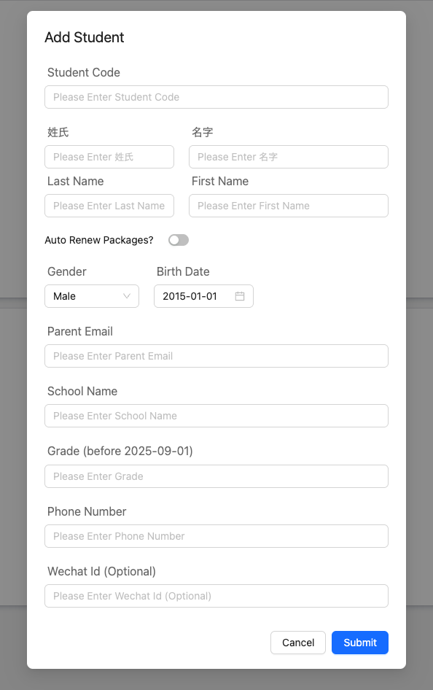Cancel the Add Student dialog

tap(298, 643)
